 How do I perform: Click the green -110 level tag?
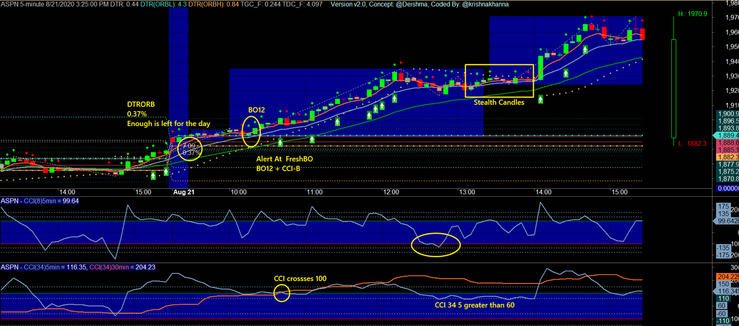click(x=724, y=321)
